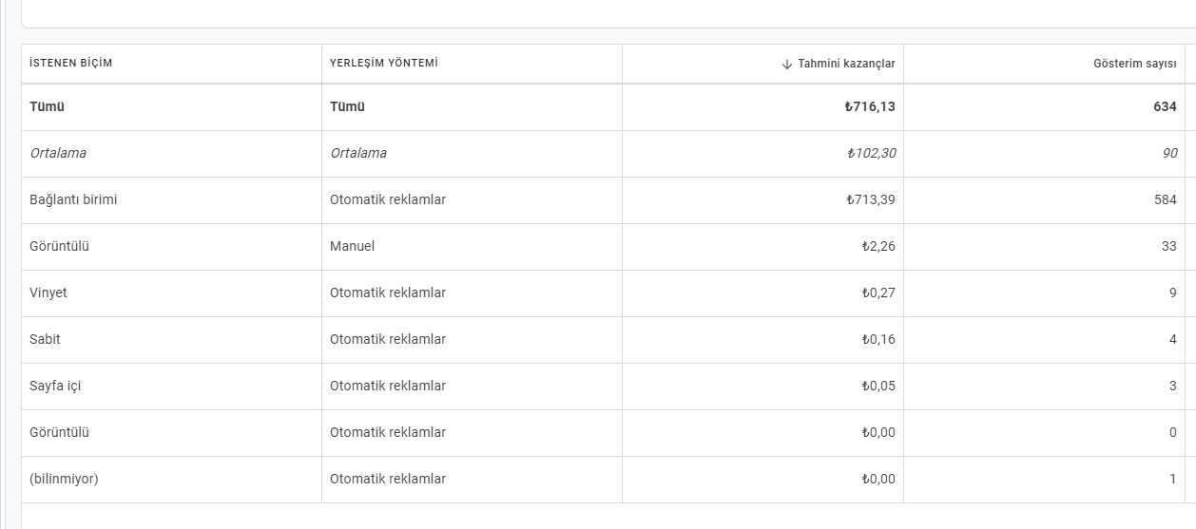Click Görüntülü in the Manuel row

[x=59, y=247]
